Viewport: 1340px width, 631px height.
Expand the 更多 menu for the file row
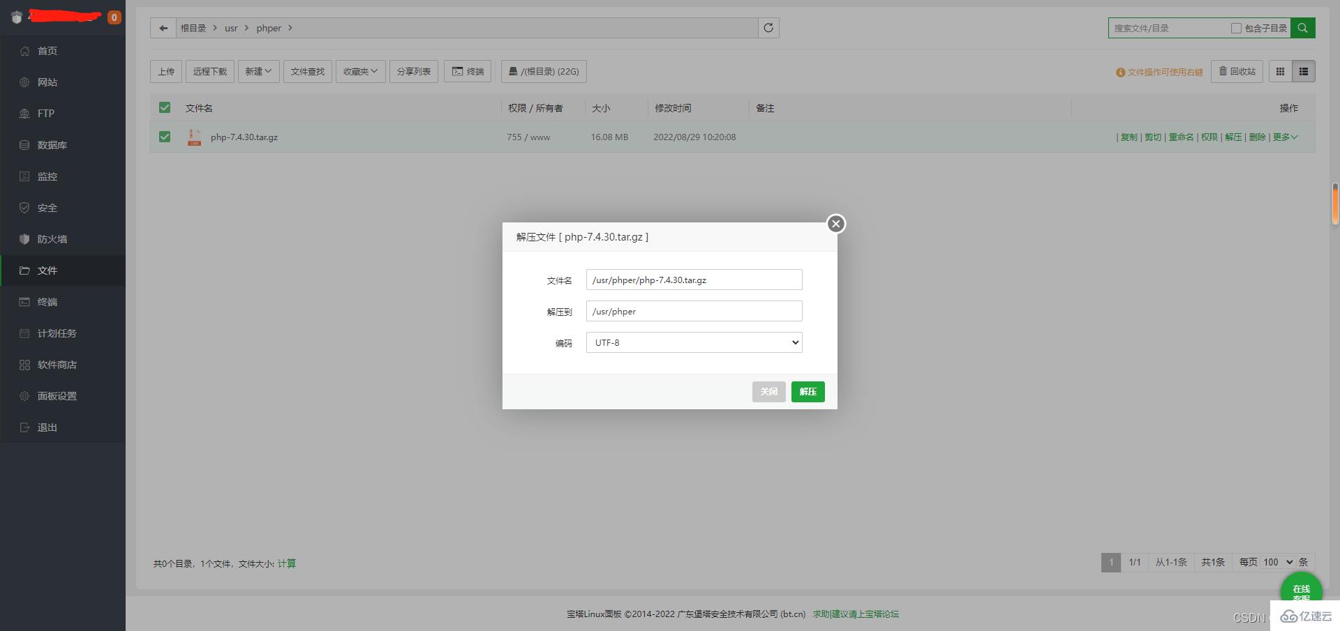tap(1285, 137)
